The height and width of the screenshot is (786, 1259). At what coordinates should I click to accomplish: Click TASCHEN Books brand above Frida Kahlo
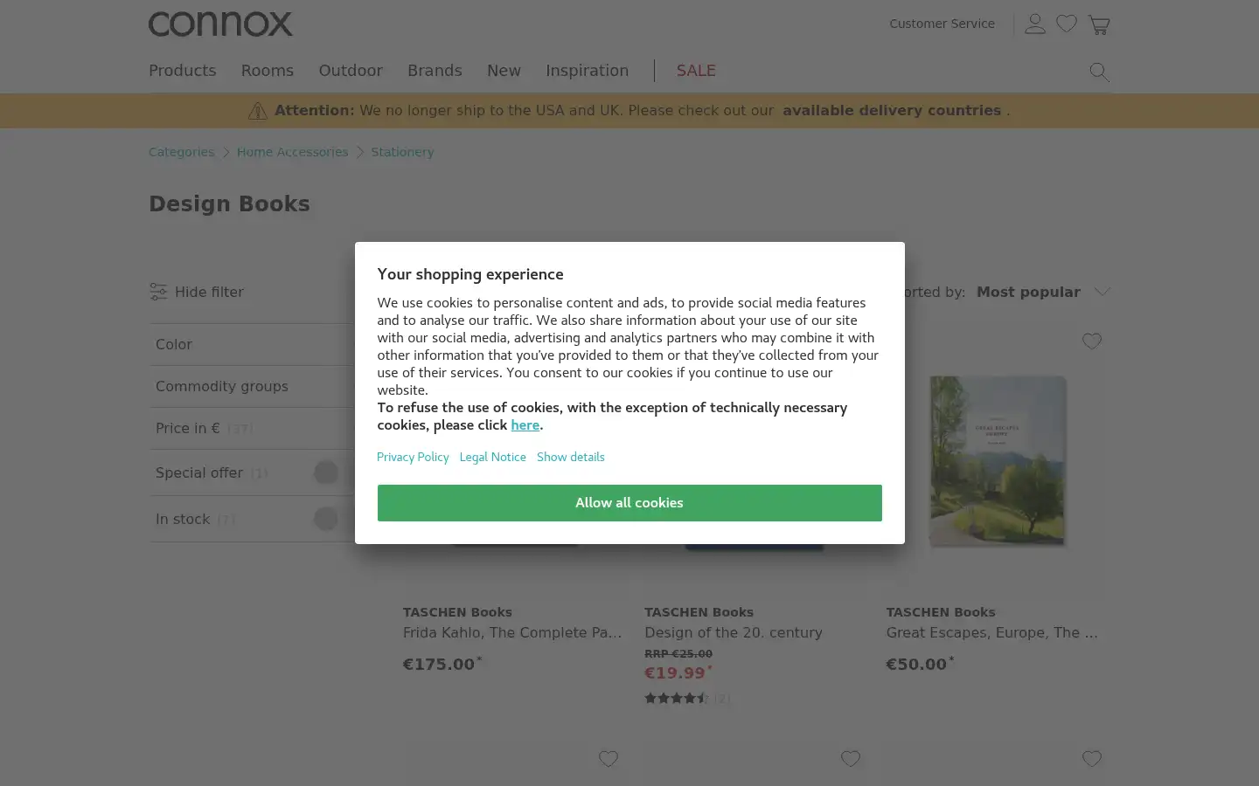pyautogui.click(x=457, y=612)
